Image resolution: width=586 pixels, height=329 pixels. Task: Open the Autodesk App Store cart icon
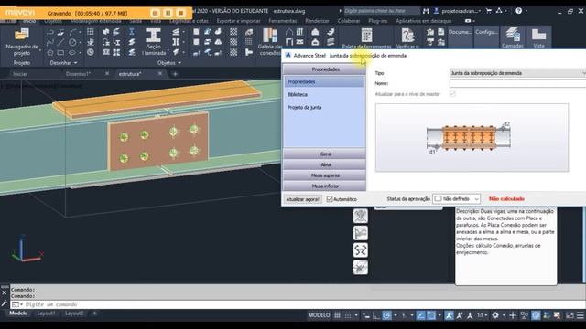pyautogui.click(x=488, y=11)
